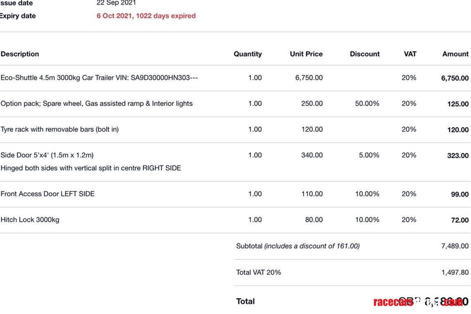Click the Discount column header

[364, 54]
